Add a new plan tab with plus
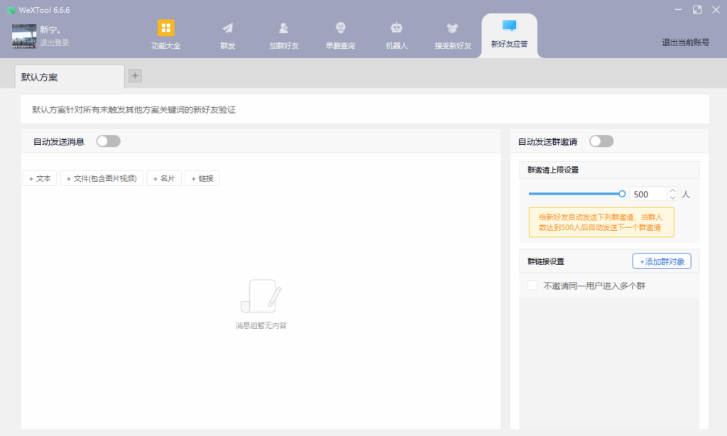Image resolution: width=727 pixels, height=436 pixels. click(x=135, y=76)
